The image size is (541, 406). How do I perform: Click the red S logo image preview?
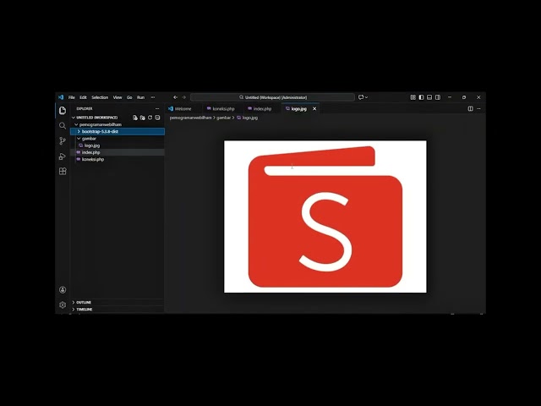(x=325, y=217)
